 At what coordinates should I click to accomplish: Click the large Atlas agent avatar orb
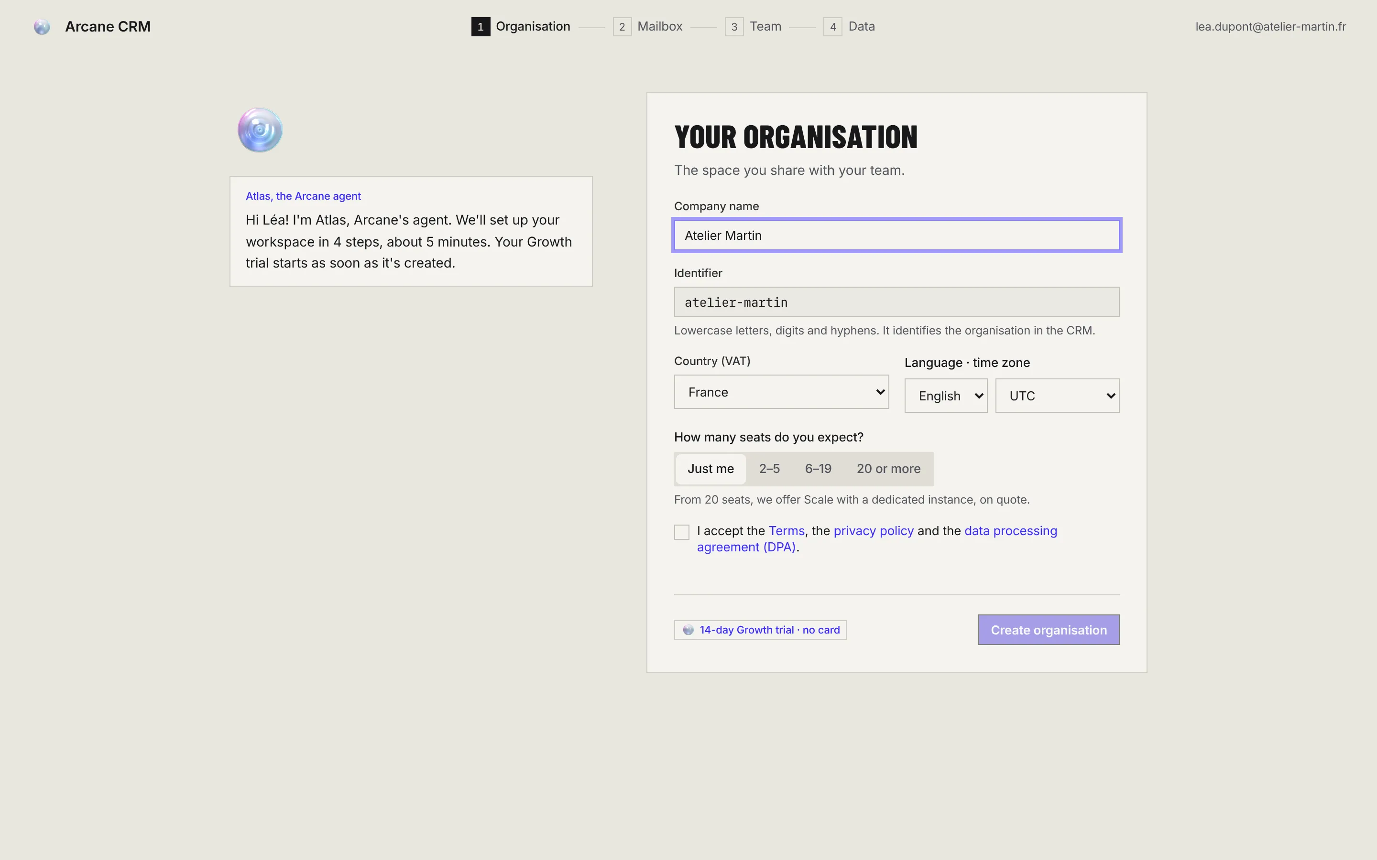coord(260,130)
